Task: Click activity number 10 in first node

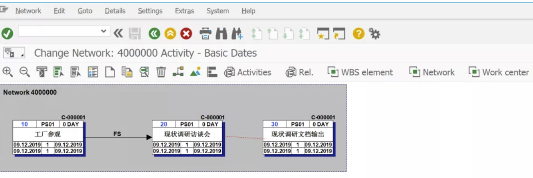Action: (x=25, y=124)
